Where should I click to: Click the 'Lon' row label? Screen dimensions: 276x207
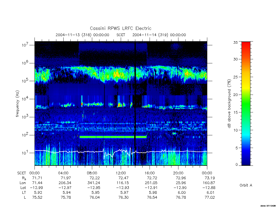(23, 183)
